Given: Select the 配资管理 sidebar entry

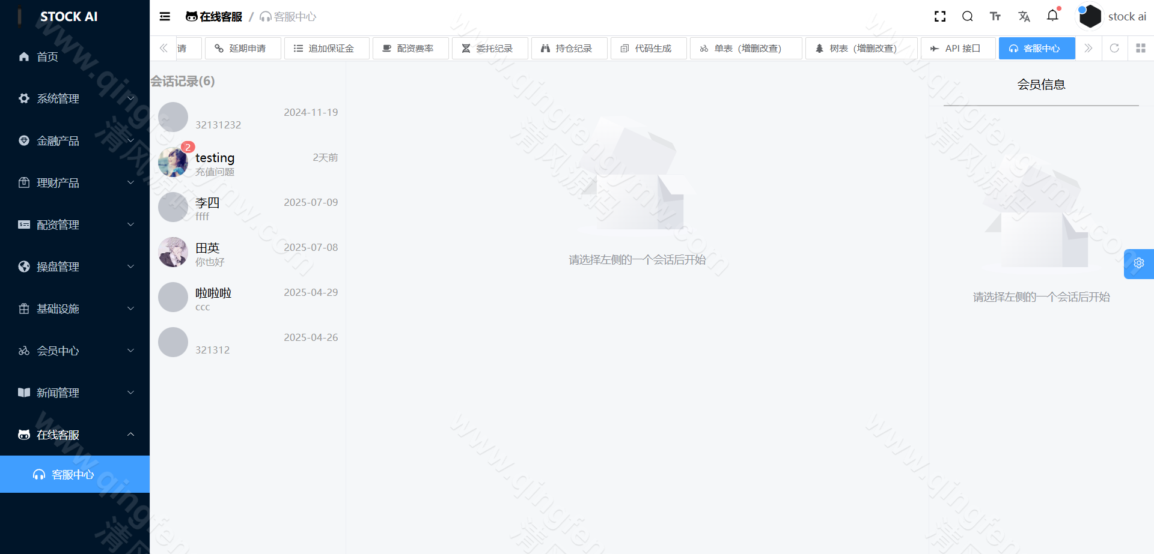Looking at the screenshot, I should pyautogui.click(x=57, y=224).
